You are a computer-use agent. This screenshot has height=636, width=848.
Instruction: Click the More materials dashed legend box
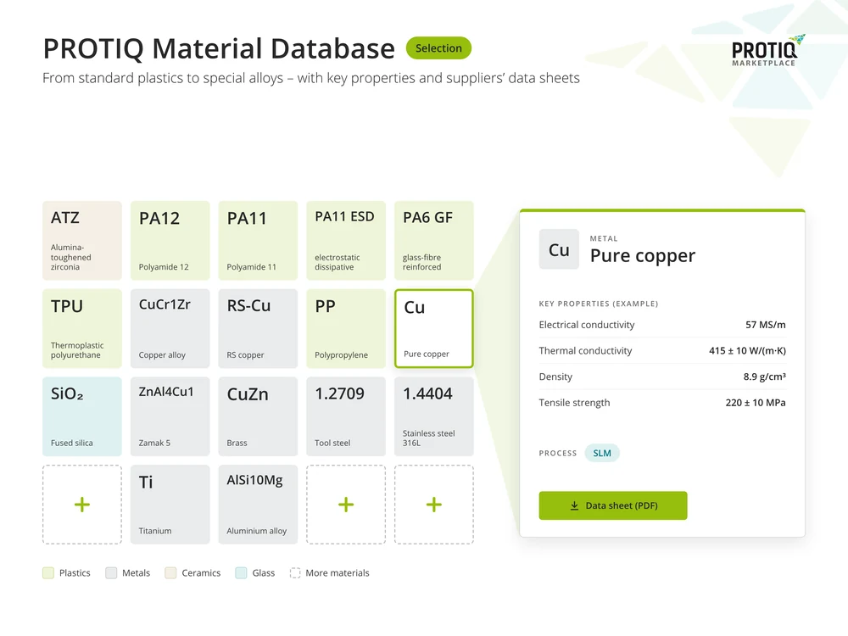(295, 573)
